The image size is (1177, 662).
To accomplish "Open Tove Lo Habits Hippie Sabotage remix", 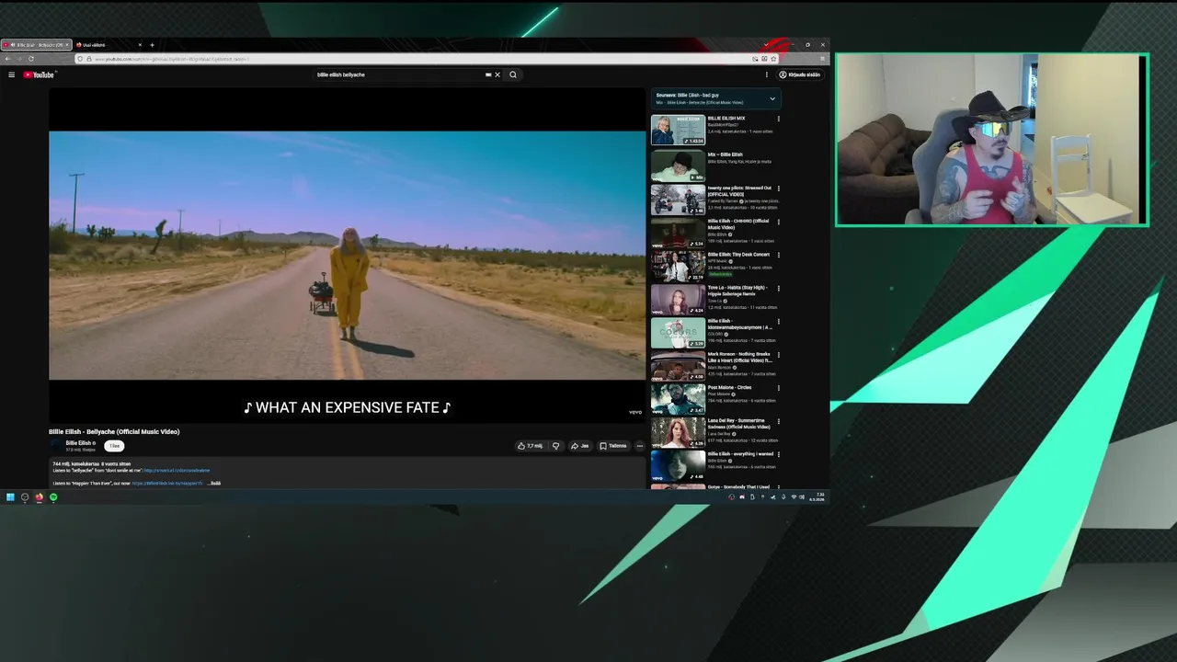I will (x=678, y=300).
